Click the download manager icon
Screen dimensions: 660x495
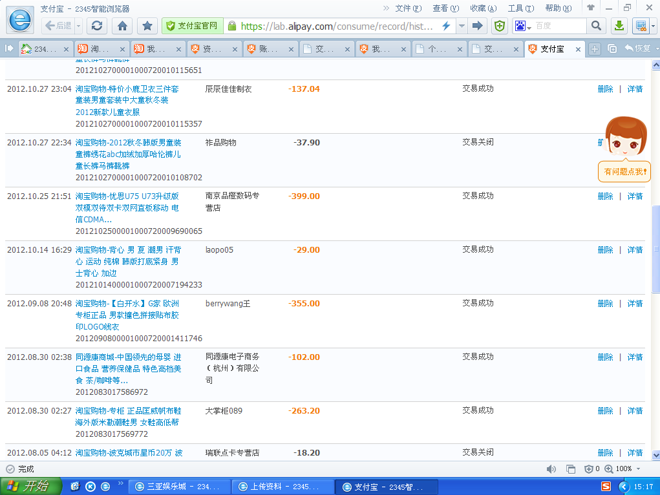619,26
